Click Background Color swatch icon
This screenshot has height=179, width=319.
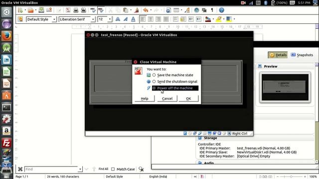tap(229, 19)
